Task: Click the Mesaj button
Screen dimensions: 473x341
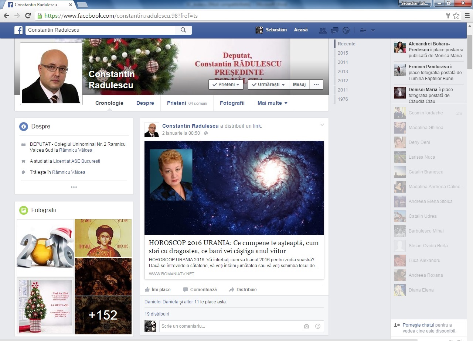Action: click(x=299, y=85)
